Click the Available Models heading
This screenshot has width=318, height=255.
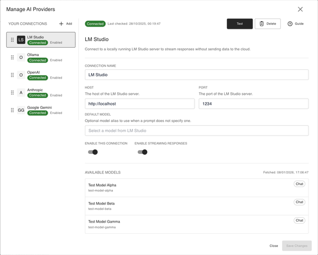pos(103,172)
